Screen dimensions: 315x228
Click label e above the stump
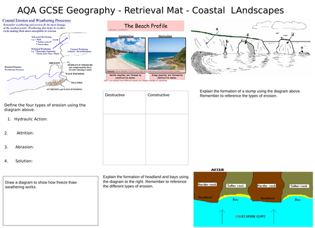pyautogui.click(x=302, y=48)
